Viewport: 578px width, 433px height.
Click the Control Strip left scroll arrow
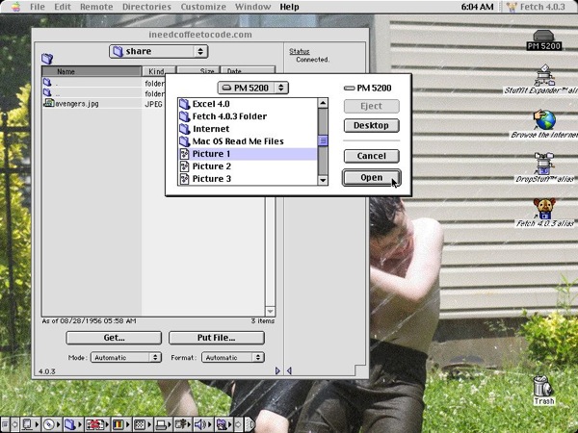pyautogui.click(x=15, y=424)
